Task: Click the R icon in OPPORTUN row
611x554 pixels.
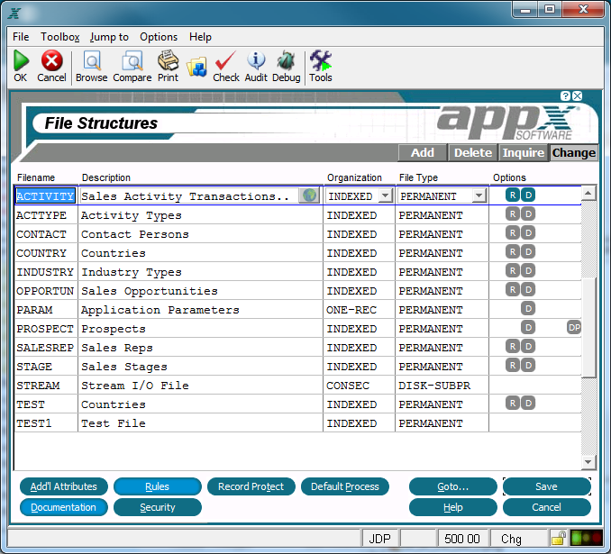Action: click(x=513, y=289)
